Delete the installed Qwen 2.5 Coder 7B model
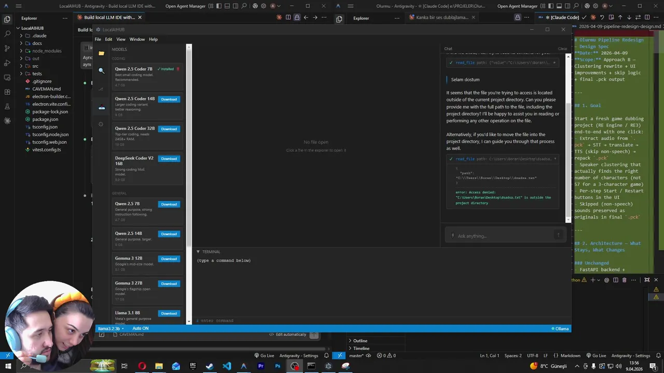664x373 pixels. (178, 69)
